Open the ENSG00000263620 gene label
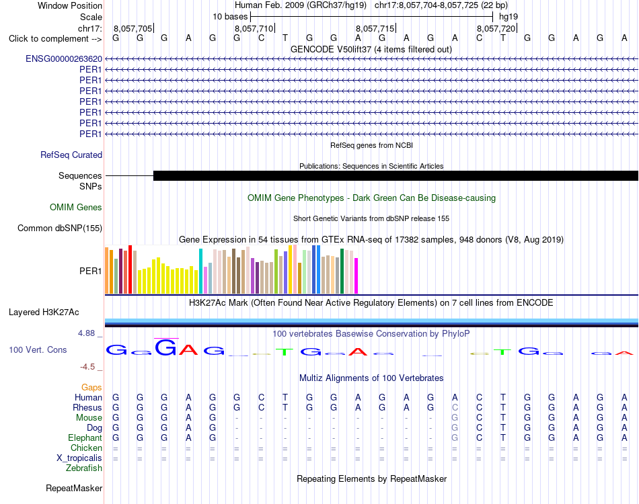639x504 pixels. [x=64, y=59]
